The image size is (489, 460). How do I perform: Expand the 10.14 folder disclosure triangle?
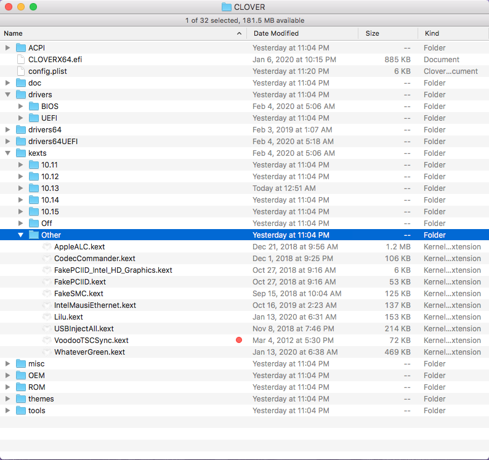point(20,200)
